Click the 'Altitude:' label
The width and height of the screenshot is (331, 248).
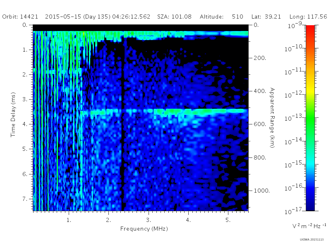[x=211, y=17]
